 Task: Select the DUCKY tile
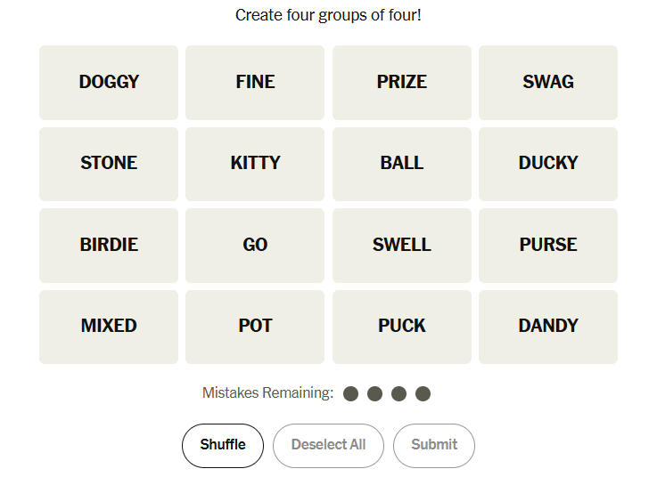[548, 164]
